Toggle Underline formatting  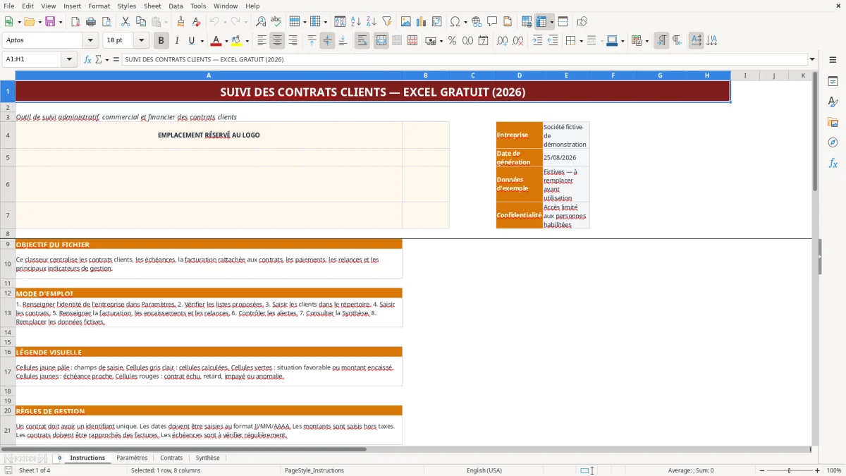click(191, 41)
